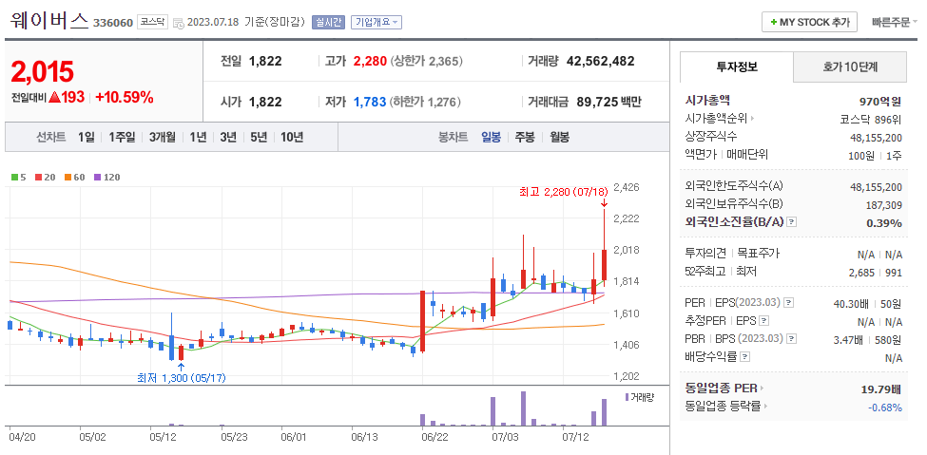Select 5년 line chart period

pos(259,137)
